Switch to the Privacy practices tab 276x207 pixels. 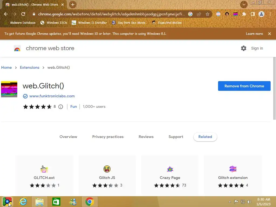coord(108,137)
